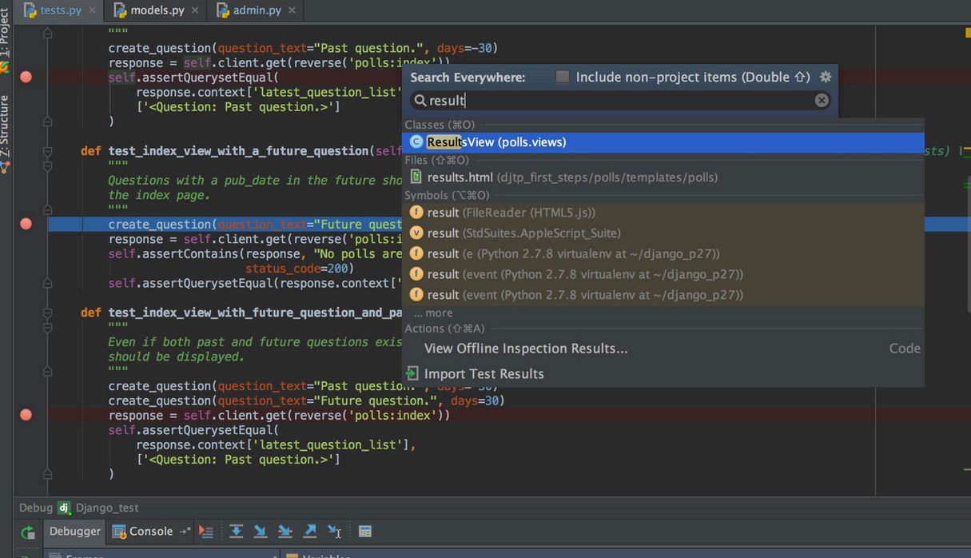
Task: Collapse test_index_view_with_future_question_and_pa method fold marker
Action: point(48,313)
